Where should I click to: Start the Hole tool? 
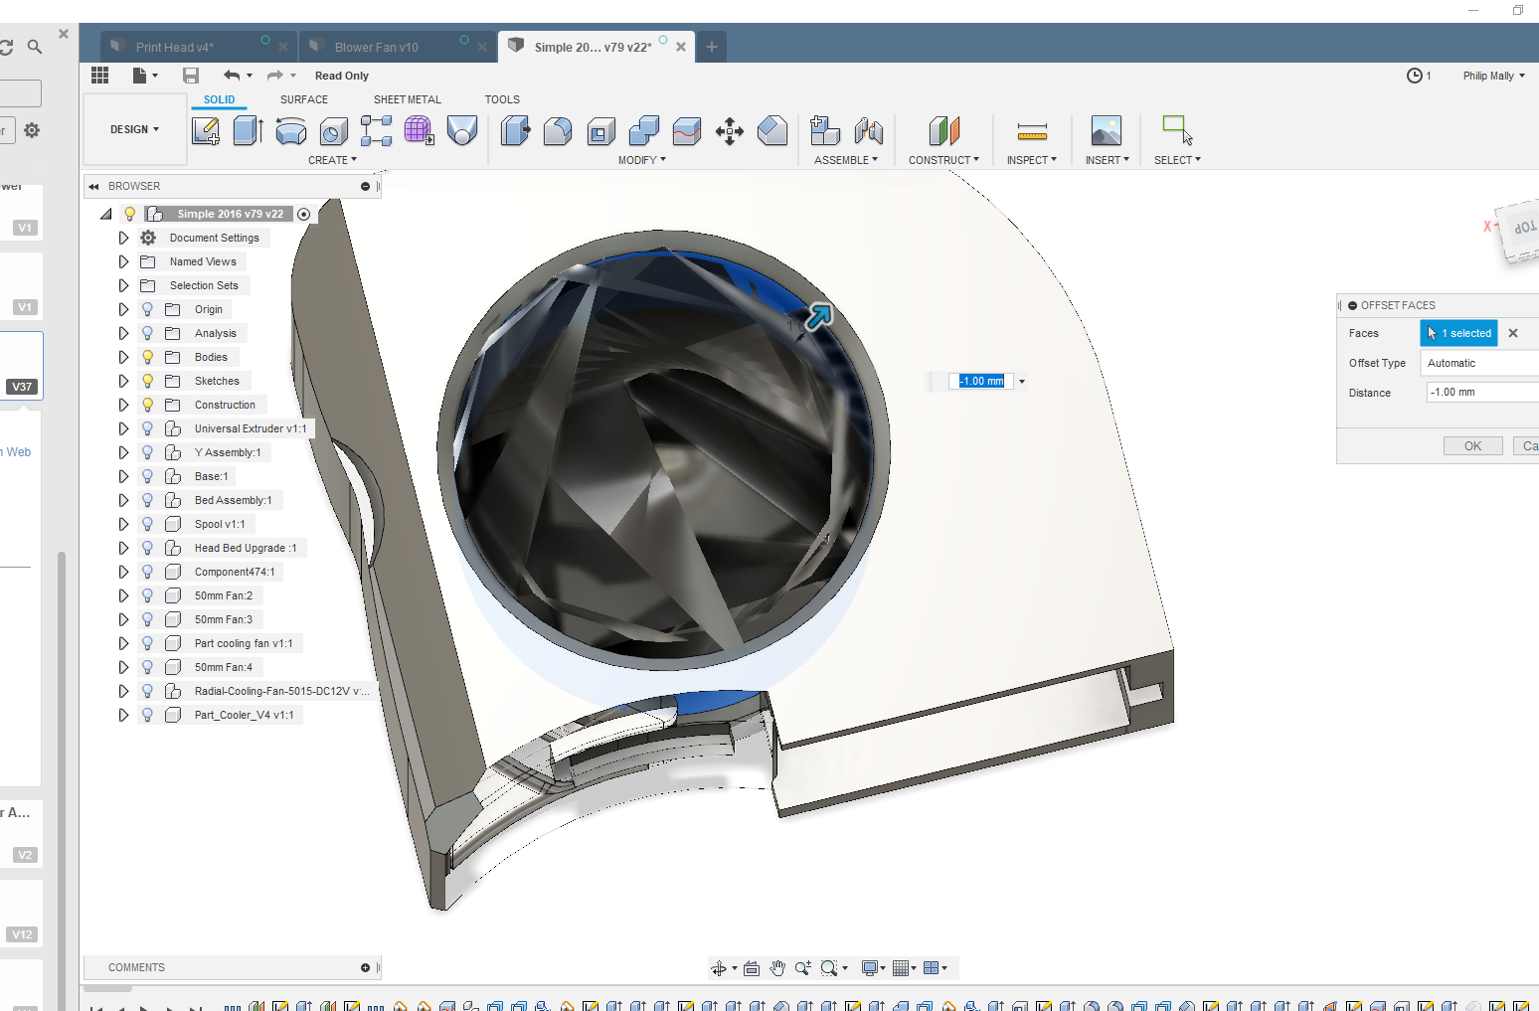coord(332,130)
